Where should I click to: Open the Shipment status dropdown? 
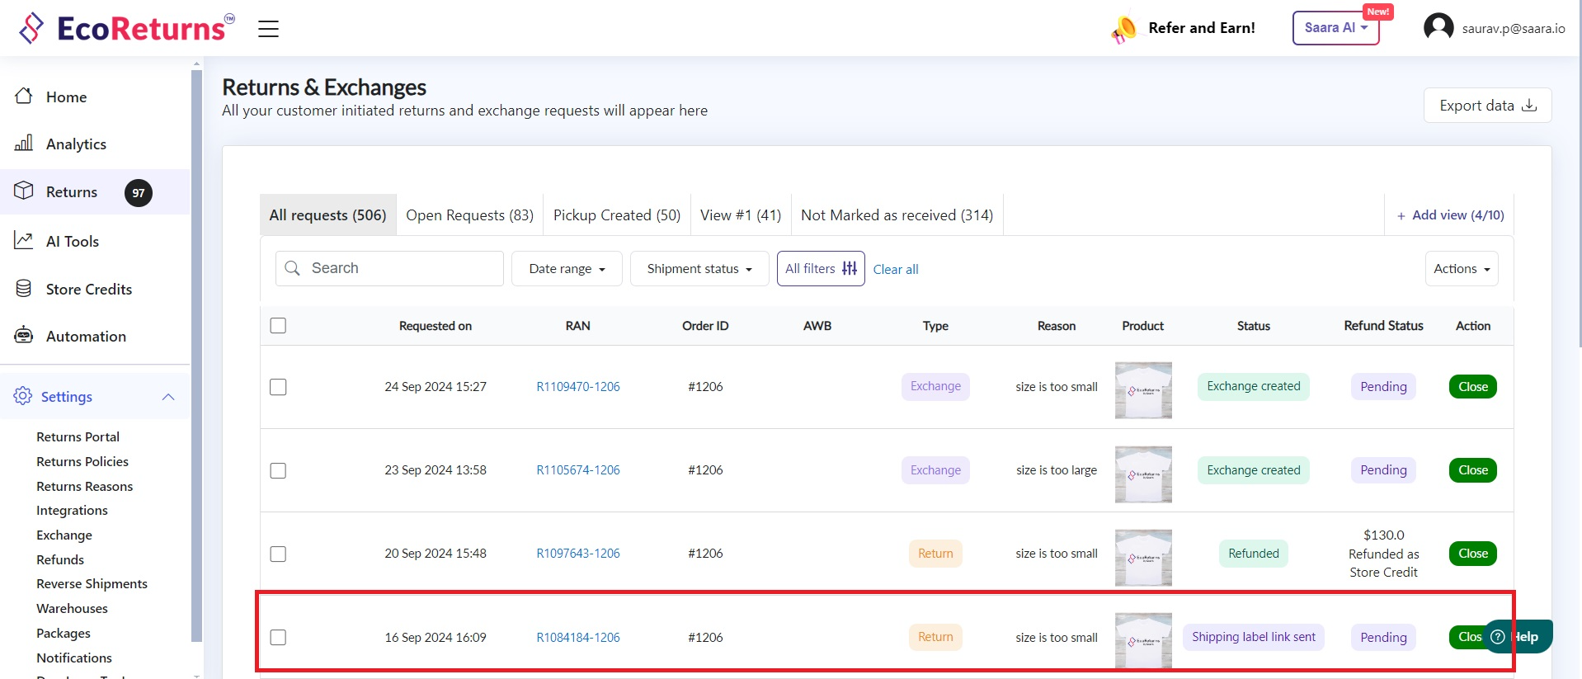(x=699, y=269)
